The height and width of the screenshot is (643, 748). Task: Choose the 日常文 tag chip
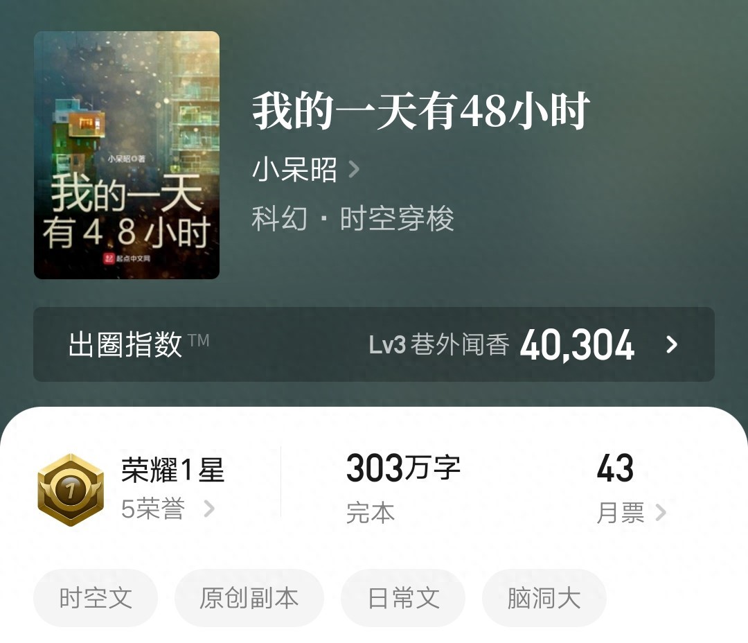pos(403,598)
